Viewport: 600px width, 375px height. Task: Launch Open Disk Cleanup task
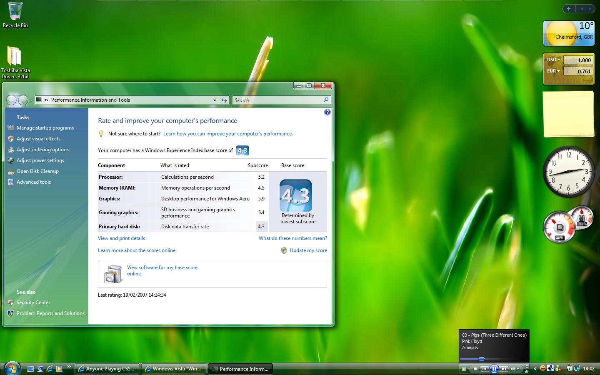pyautogui.click(x=37, y=171)
